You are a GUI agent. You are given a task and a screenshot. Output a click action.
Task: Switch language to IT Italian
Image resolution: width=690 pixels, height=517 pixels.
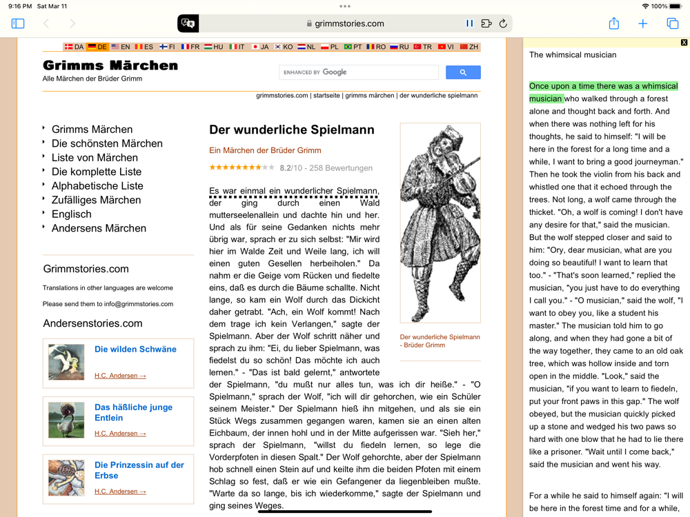click(x=237, y=47)
